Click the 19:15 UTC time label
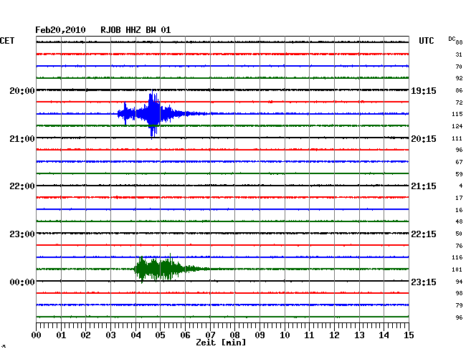 pos(424,90)
